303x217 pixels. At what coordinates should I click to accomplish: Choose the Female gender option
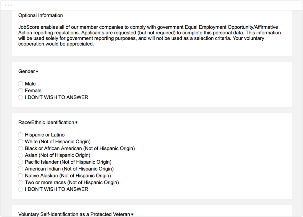click(20, 91)
